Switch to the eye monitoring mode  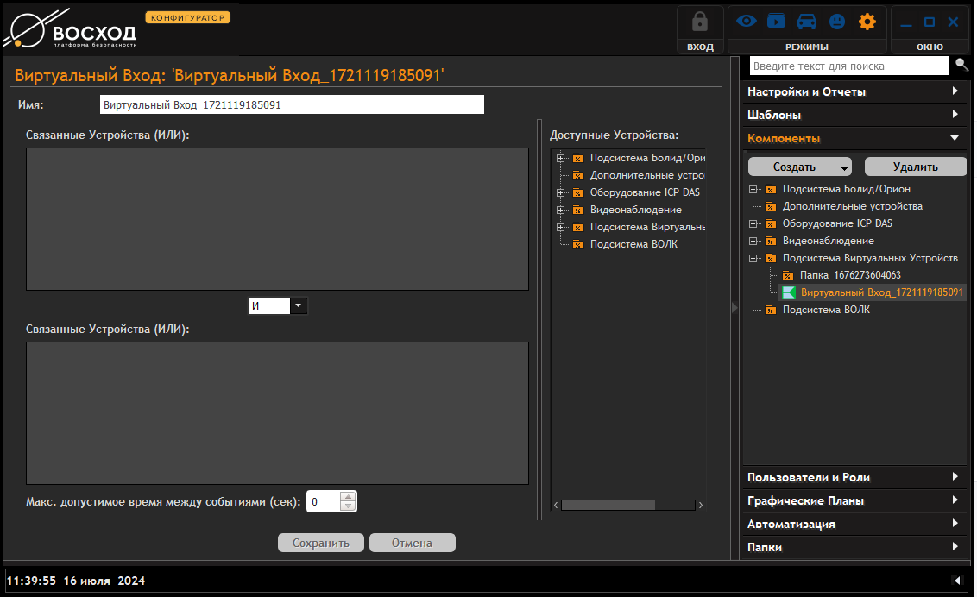(x=747, y=22)
